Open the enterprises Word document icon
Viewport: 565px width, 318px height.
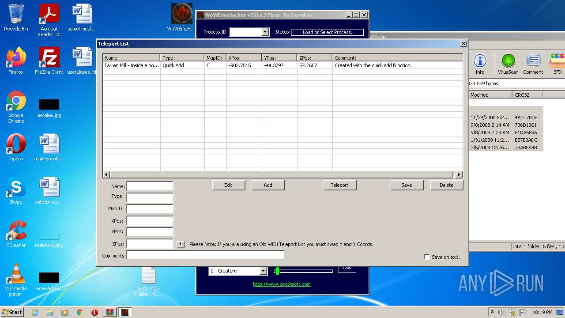tap(49, 191)
